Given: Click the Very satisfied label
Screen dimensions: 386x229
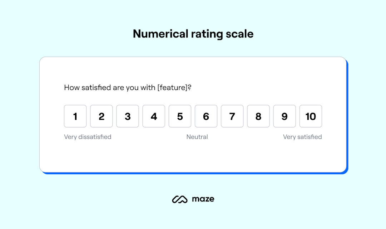Looking at the screenshot, I should tap(302, 136).
